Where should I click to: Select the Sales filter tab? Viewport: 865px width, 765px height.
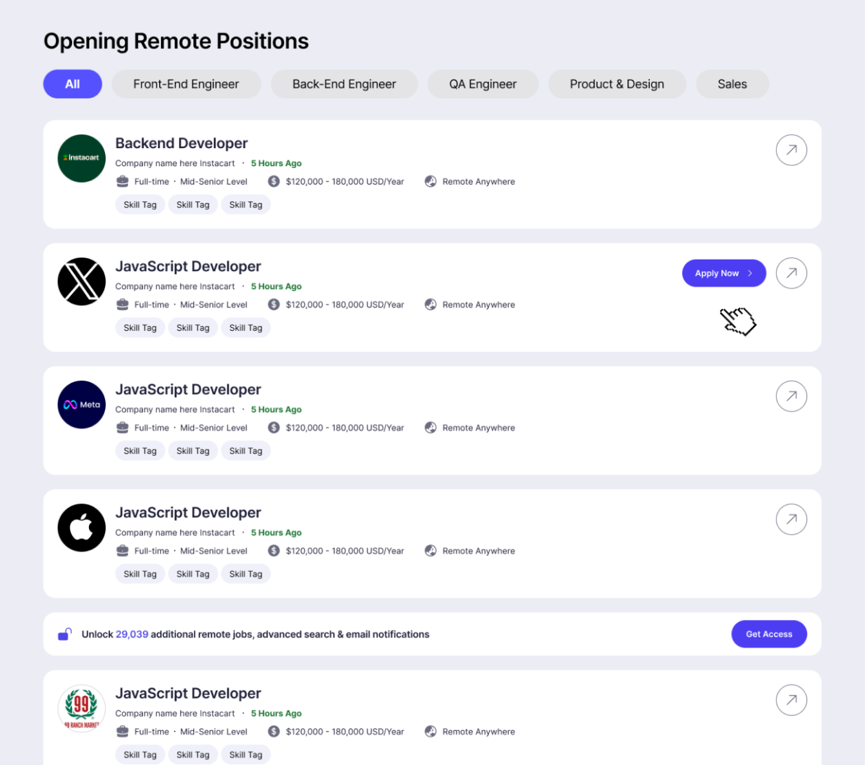point(732,84)
